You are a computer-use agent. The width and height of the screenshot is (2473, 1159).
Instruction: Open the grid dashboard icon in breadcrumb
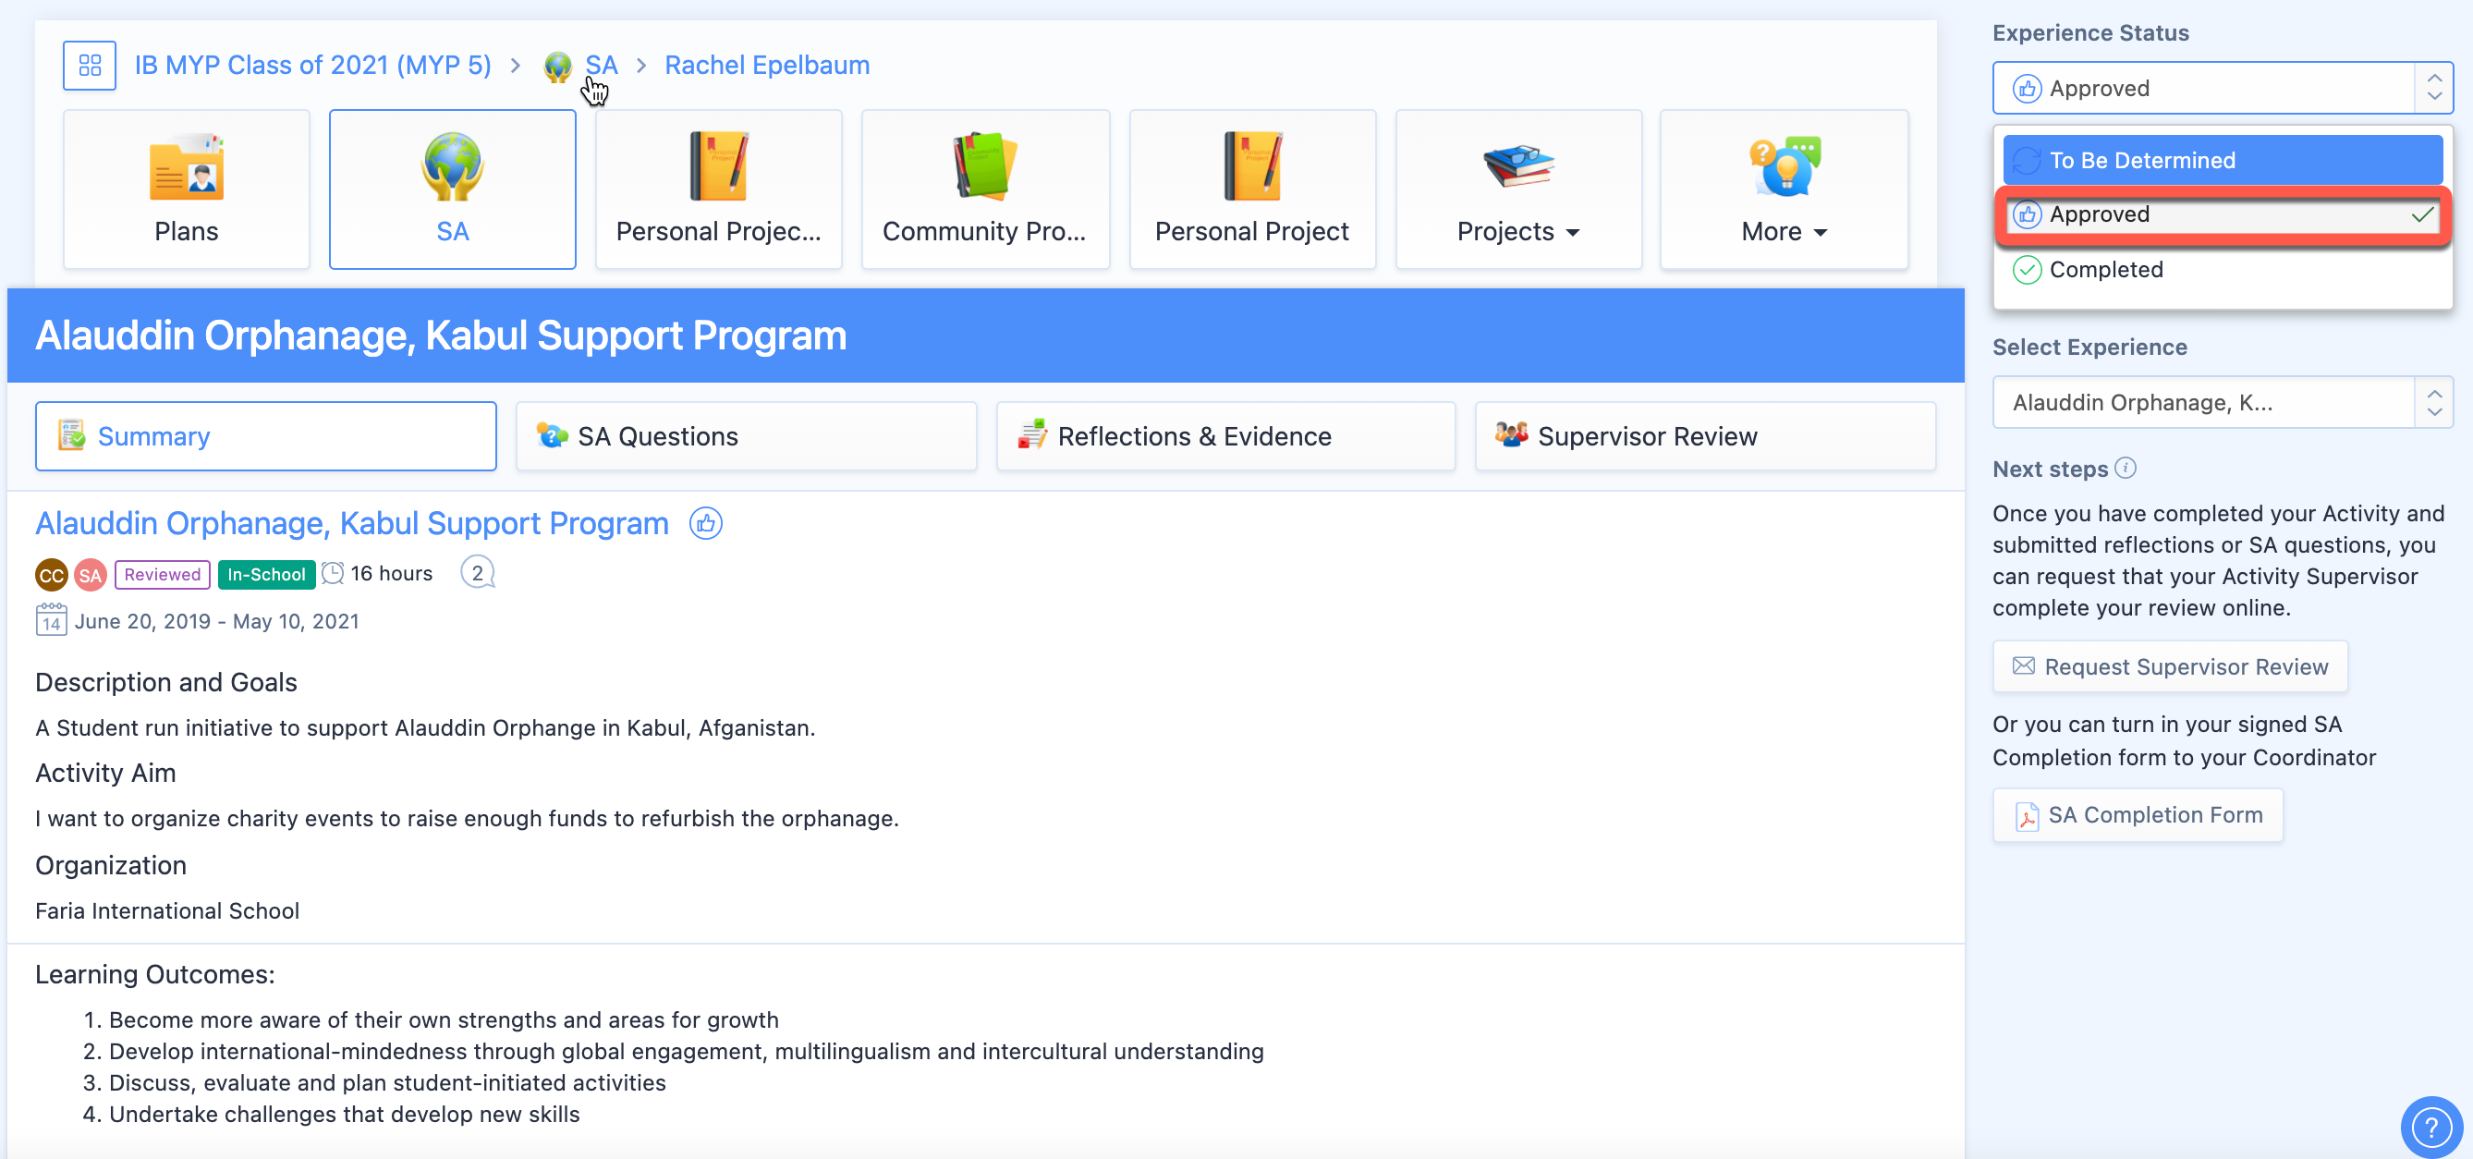90,66
